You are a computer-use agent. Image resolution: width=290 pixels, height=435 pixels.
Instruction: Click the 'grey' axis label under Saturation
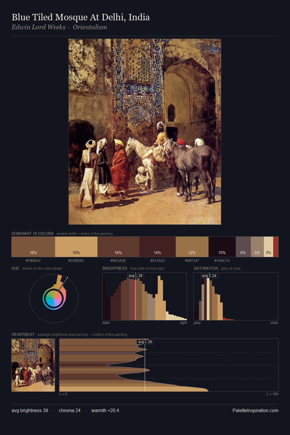point(197,322)
